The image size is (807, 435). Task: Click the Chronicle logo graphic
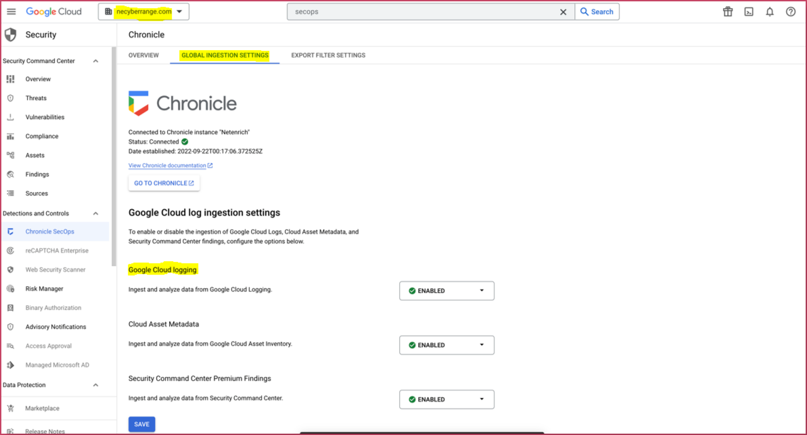click(139, 104)
